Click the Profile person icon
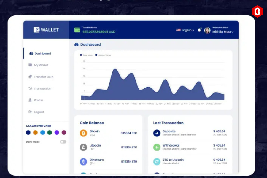Screen dimensions: 267x178 (x=30, y=100)
